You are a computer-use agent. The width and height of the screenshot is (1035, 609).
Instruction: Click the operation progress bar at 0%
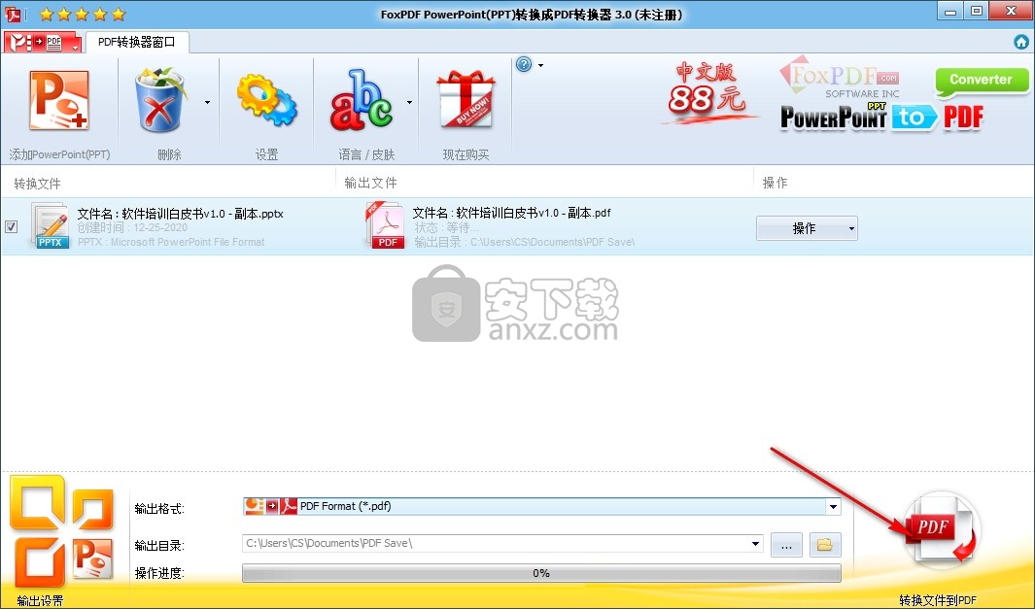point(541,573)
